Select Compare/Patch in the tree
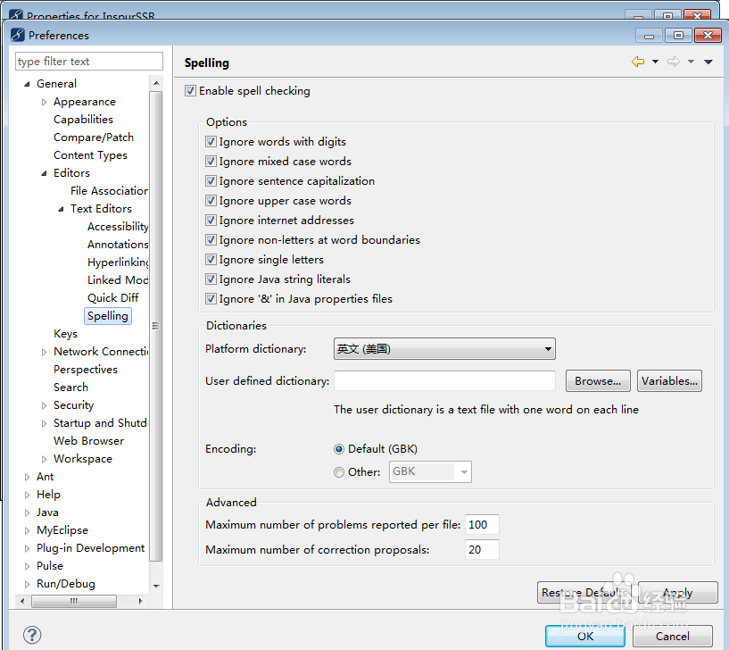The image size is (729, 650). tap(94, 137)
